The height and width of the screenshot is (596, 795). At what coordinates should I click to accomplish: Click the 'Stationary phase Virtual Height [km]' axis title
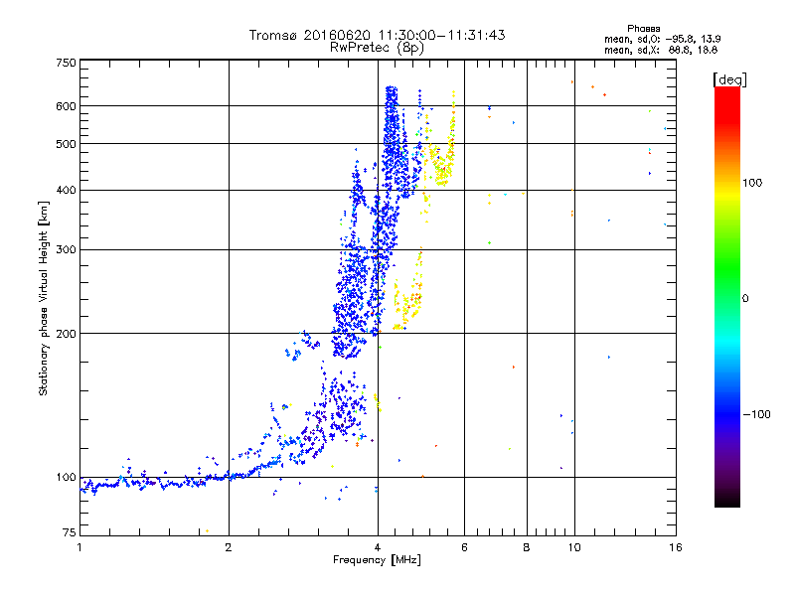pos(43,299)
